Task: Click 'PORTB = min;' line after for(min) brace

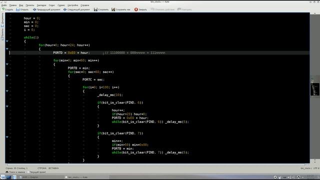Action: (x=79, y=68)
